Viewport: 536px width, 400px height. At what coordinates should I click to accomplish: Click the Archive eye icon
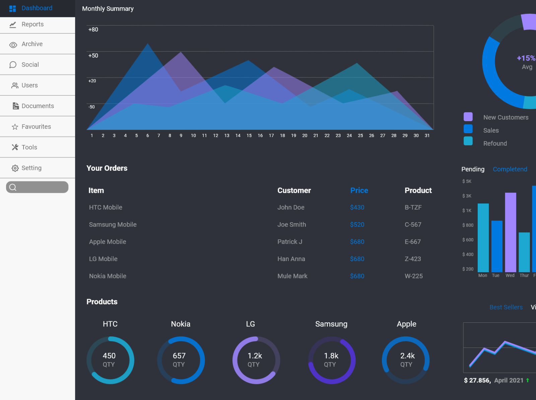(x=13, y=45)
